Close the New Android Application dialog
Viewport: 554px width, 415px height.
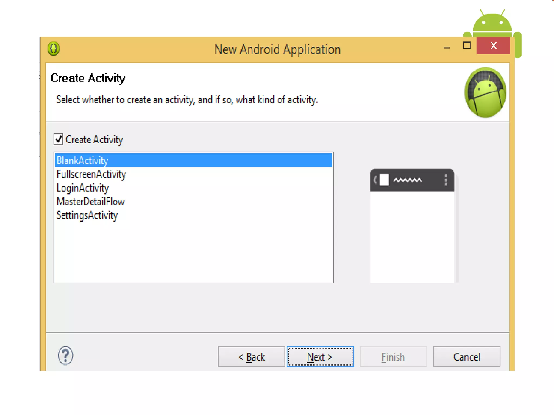(493, 45)
